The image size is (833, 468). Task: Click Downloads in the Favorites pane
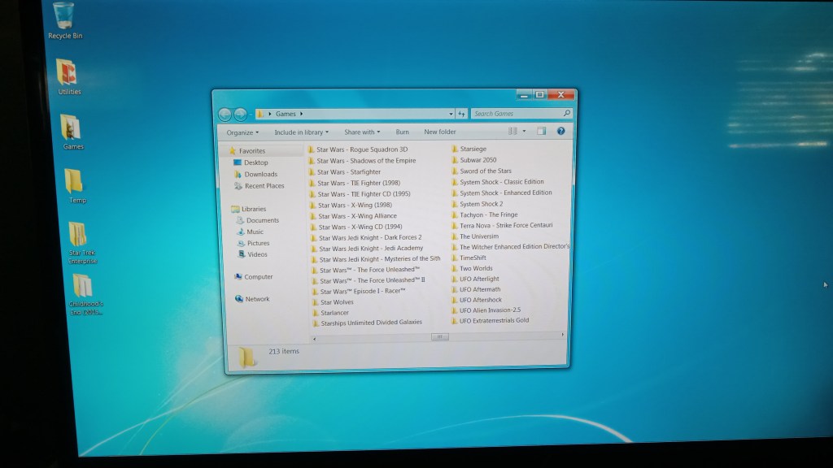pyautogui.click(x=260, y=174)
